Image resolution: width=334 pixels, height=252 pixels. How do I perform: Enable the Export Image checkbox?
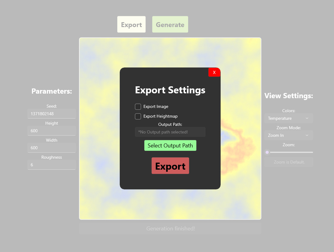(x=138, y=107)
